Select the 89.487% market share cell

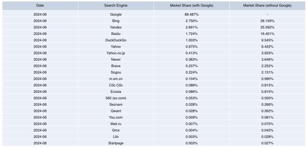191,14
